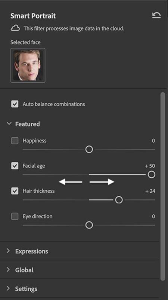Click the Hair thickness +24 value
The height and width of the screenshot is (300, 168).
coord(150,191)
